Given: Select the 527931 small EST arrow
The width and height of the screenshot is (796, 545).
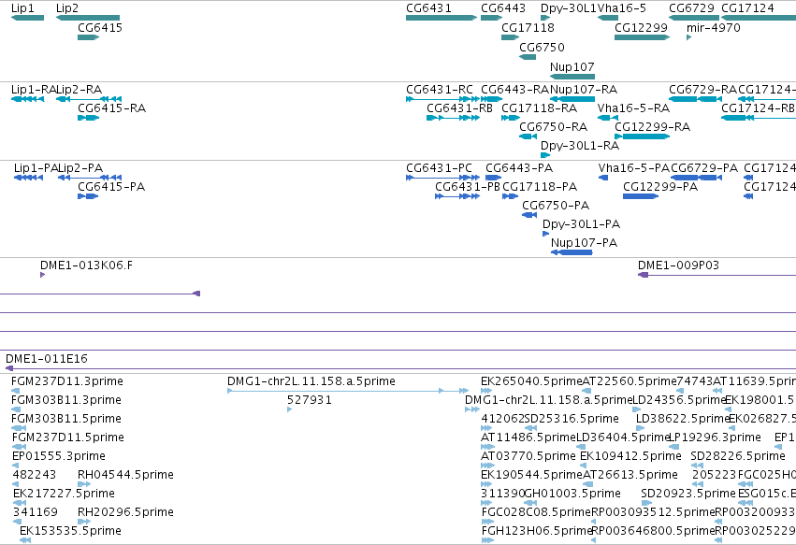Looking at the screenshot, I should coord(289,409).
